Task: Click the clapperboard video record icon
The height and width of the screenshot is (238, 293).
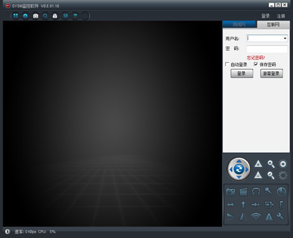Action: coord(244,192)
